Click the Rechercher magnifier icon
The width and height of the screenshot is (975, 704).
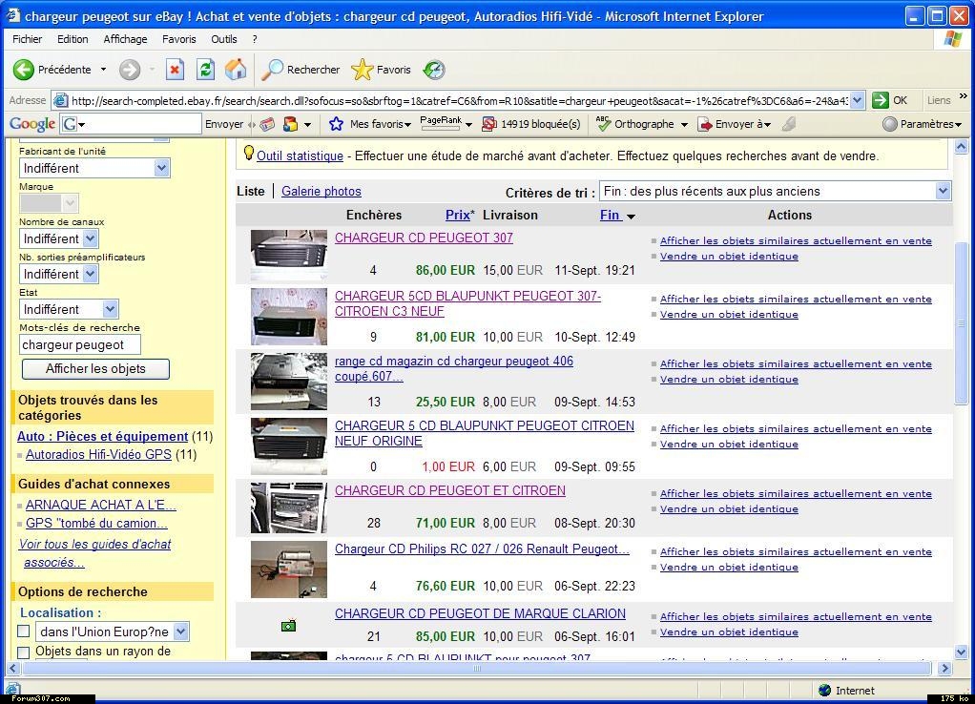[273, 70]
